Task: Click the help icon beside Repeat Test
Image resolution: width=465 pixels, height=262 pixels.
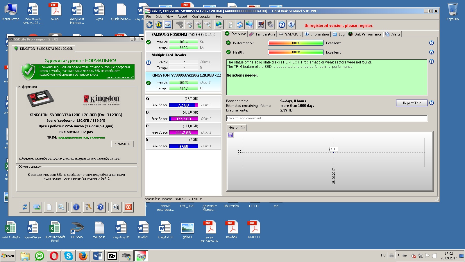Action: point(432,103)
